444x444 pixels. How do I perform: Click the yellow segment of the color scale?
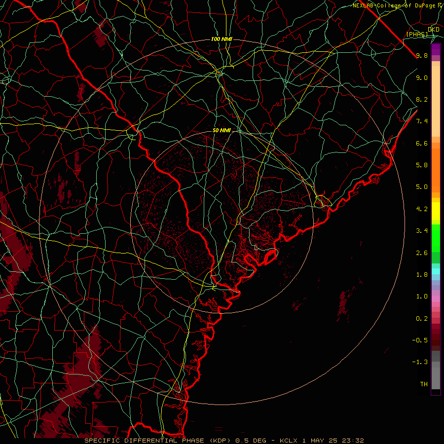436,211
